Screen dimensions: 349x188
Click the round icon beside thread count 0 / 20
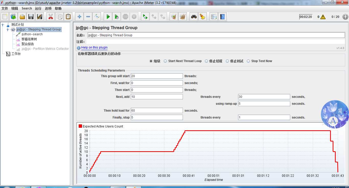tap(345, 17)
